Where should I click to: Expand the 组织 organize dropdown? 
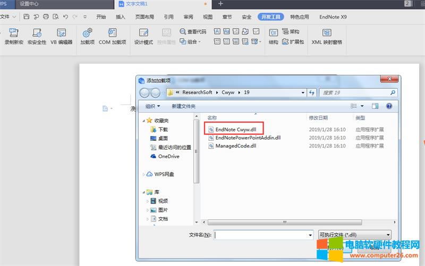point(152,106)
